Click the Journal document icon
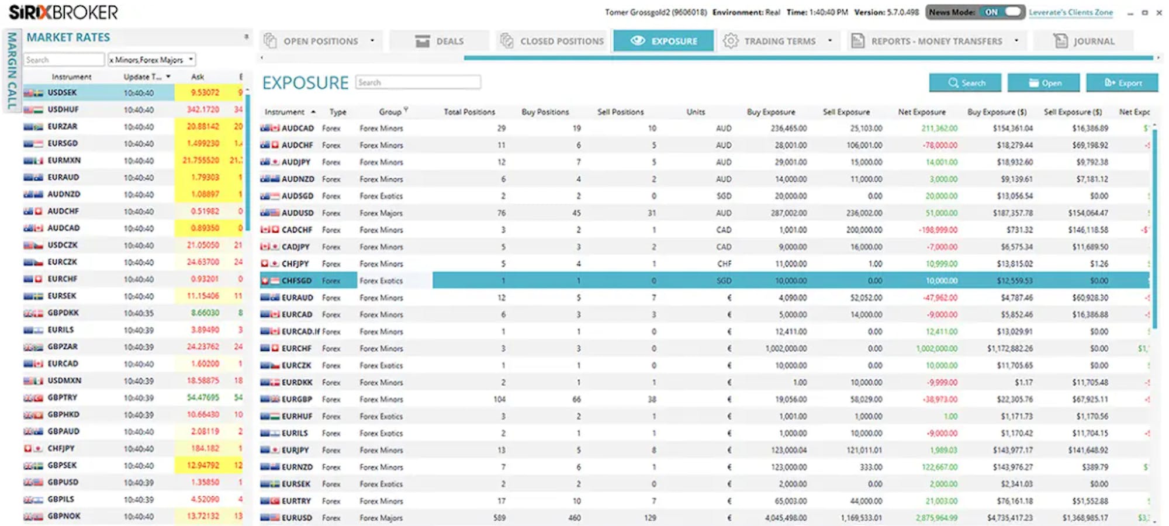This screenshot has width=1169, height=526. (x=1060, y=41)
